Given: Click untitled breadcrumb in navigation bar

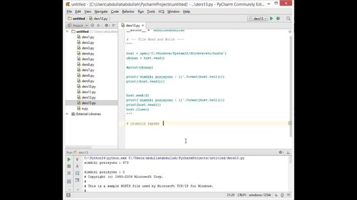Looking at the screenshot, I should click(76, 18).
